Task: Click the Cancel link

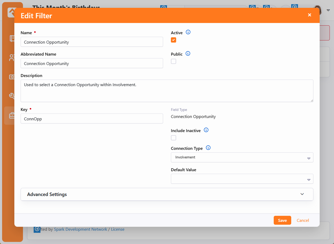Action: (303, 221)
